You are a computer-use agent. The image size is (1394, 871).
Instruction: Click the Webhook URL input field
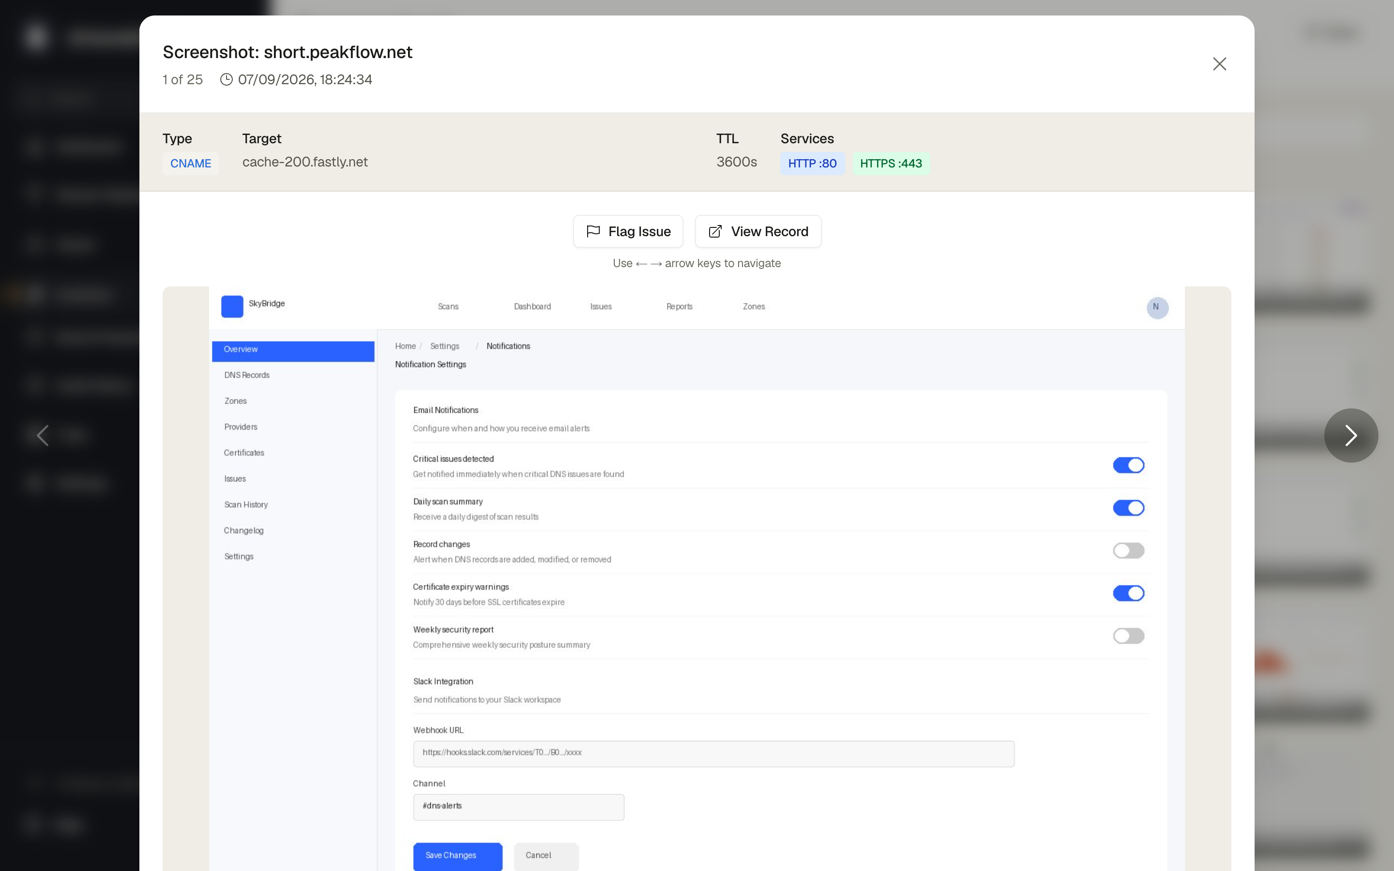(x=713, y=753)
